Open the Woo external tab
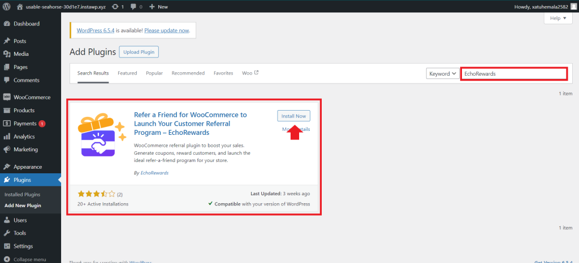The height and width of the screenshot is (263, 579). tap(250, 73)
